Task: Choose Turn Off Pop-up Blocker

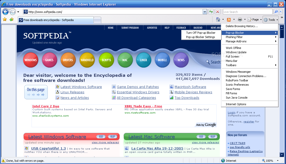Action: (201, 33)
